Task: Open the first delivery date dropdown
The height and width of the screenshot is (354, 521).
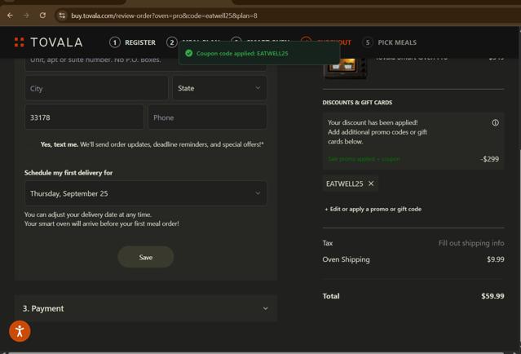Action: pos(145,193)
